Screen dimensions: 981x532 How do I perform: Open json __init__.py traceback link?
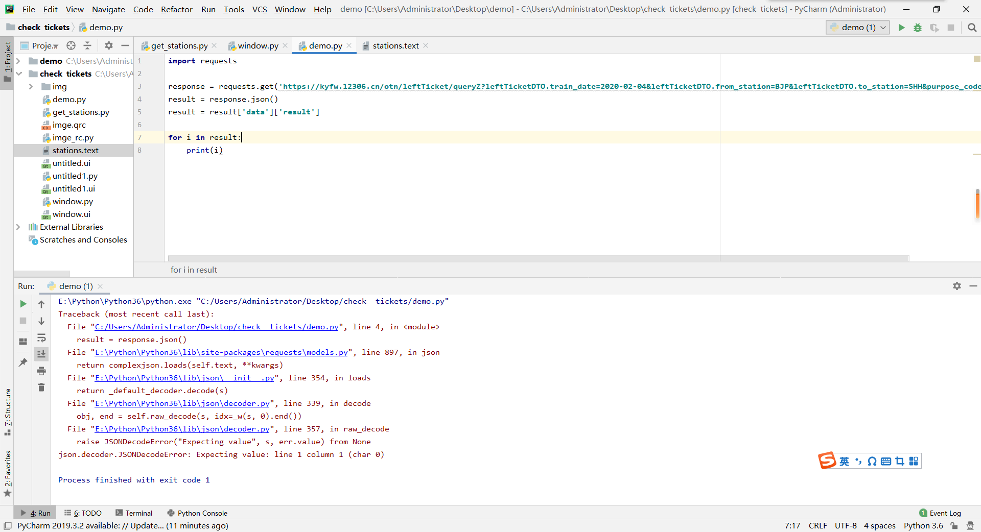(x=184, y=378)
